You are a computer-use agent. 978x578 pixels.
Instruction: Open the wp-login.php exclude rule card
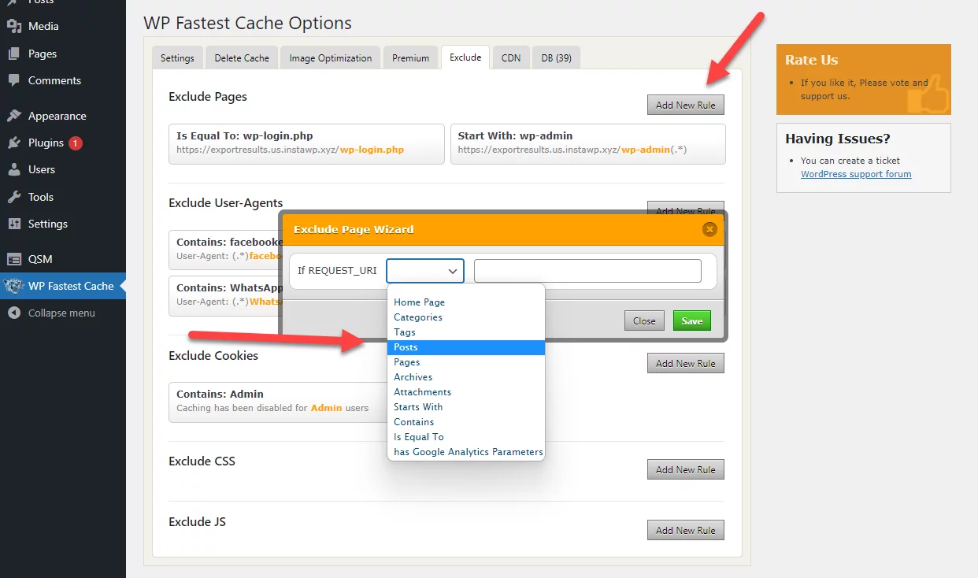306,143
